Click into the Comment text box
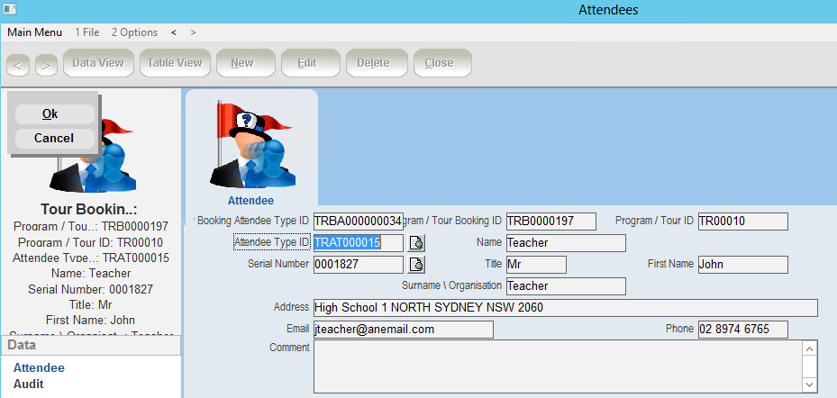837x398 pixels. [556, 366]
